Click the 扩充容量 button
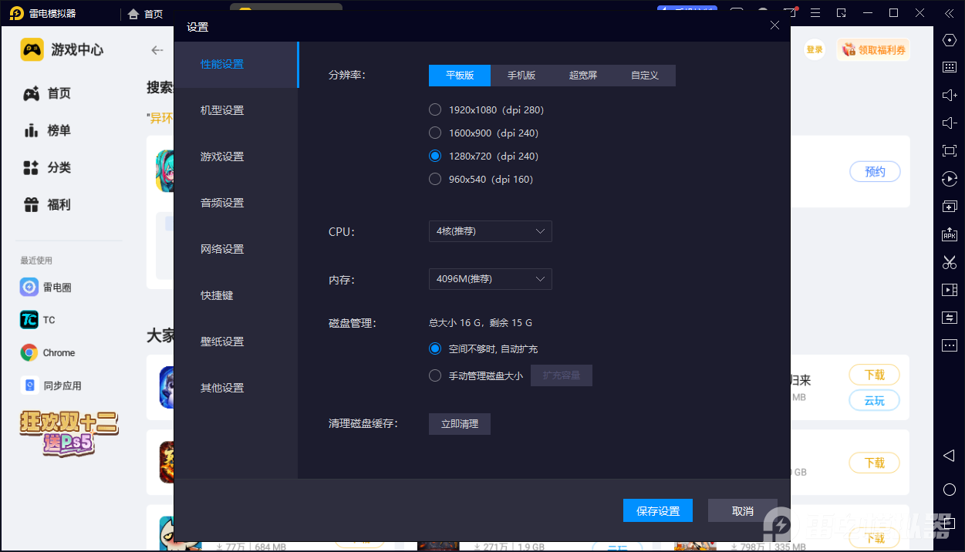 click(x=562, y=375)
